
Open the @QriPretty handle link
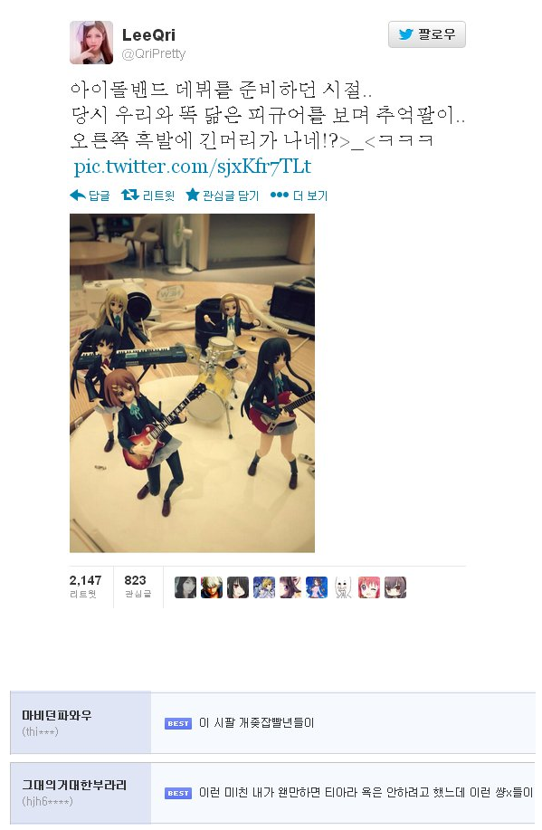pyautogui.click(x=154, y=54)
